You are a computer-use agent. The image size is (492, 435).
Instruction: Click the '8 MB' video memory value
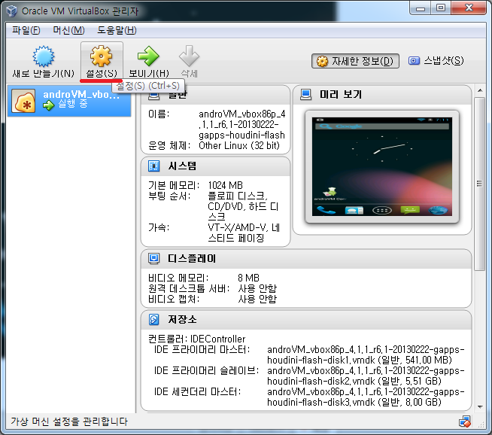click(x=248, y=278)
